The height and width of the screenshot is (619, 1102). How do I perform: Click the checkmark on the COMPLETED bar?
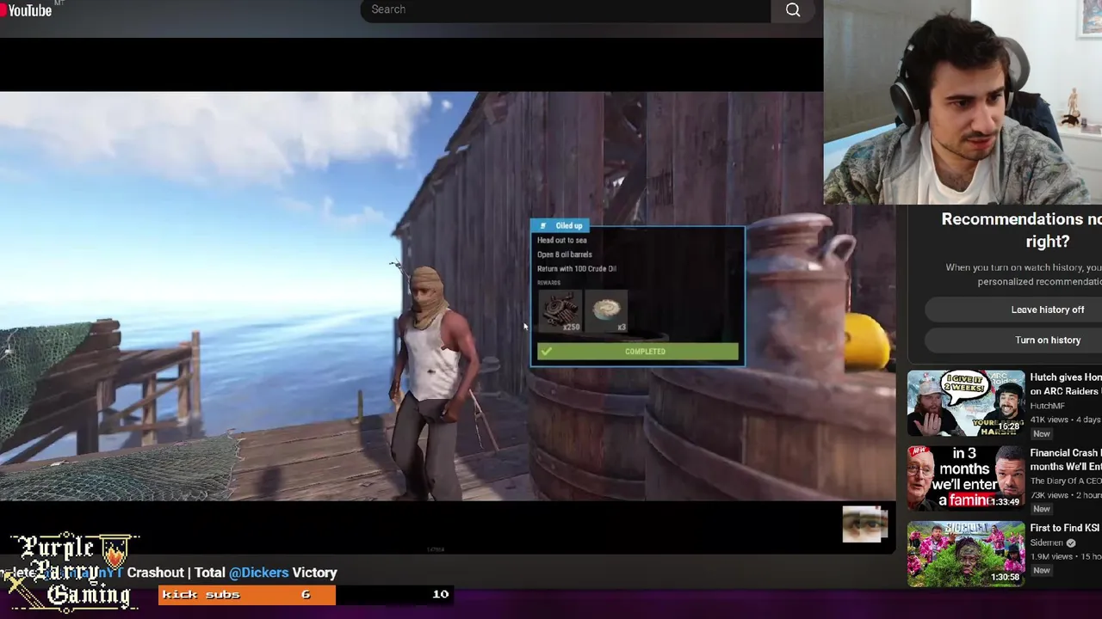tap(546, 352)
